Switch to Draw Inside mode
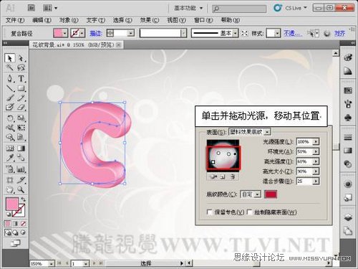The width and height of the screenshot is (358, 269). pos(23,232)
